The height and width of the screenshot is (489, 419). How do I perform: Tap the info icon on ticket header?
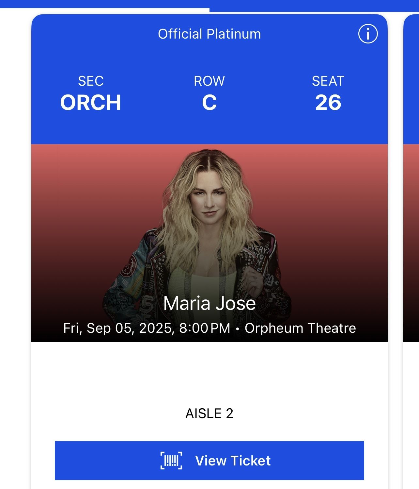click(368, 34)
